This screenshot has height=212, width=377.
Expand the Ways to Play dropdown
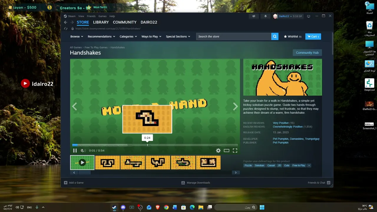tap(151, 37)
